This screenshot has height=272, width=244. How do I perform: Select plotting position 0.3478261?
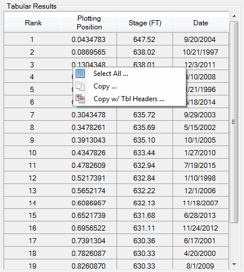[x=89, y=127]
